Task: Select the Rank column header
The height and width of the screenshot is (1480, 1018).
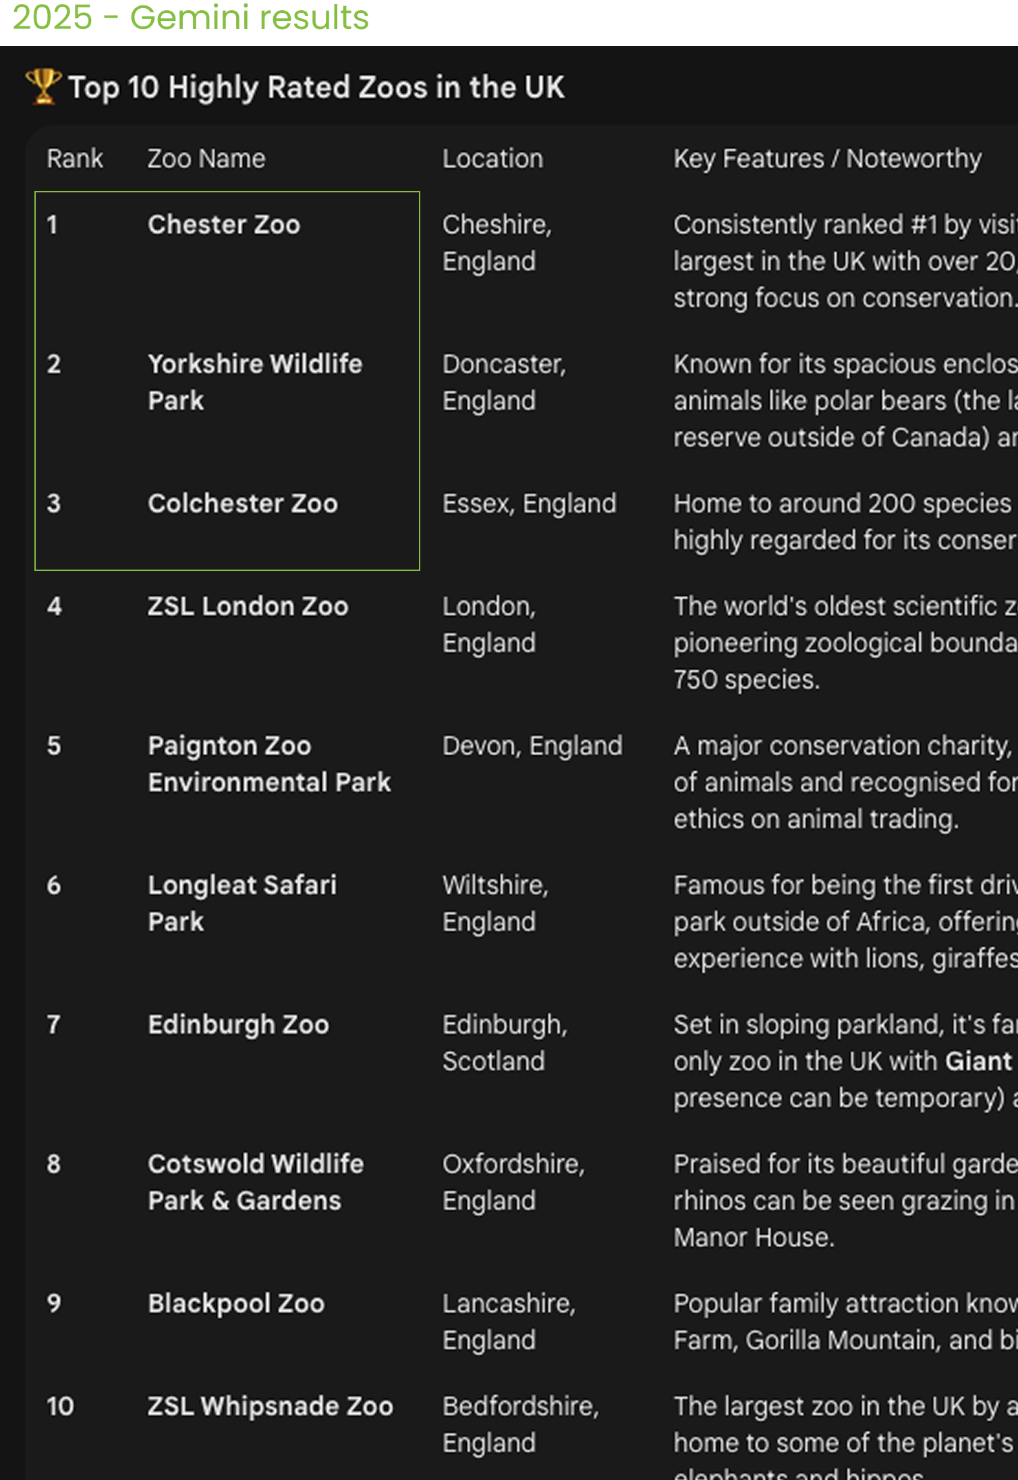Action: click(x=74, y=159)
